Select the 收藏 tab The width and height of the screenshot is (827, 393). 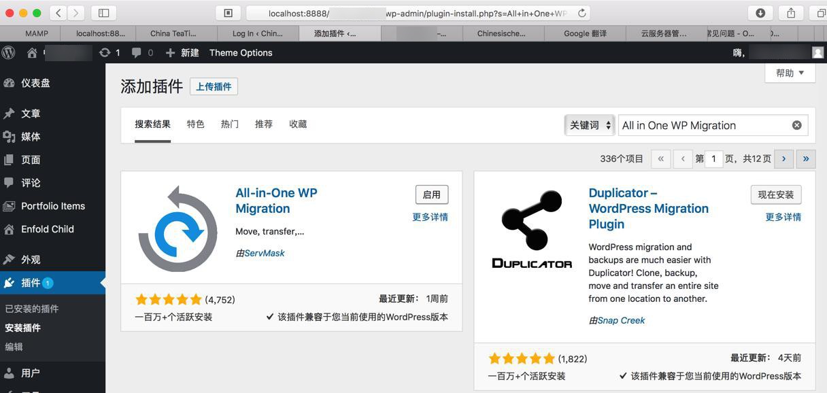pyautogui.click(x=298, y=124)
